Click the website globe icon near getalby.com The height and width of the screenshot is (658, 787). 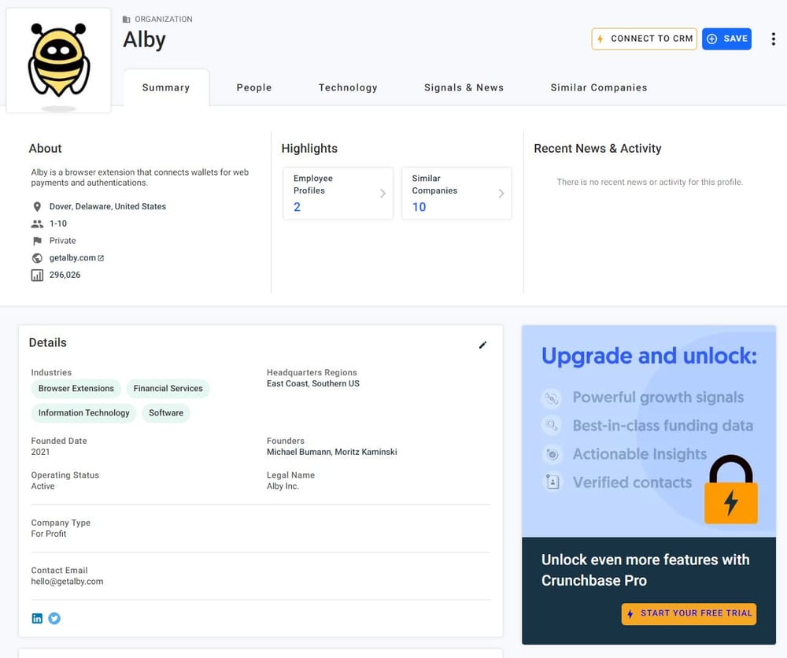pyautogui.click(x=37, y=257)
